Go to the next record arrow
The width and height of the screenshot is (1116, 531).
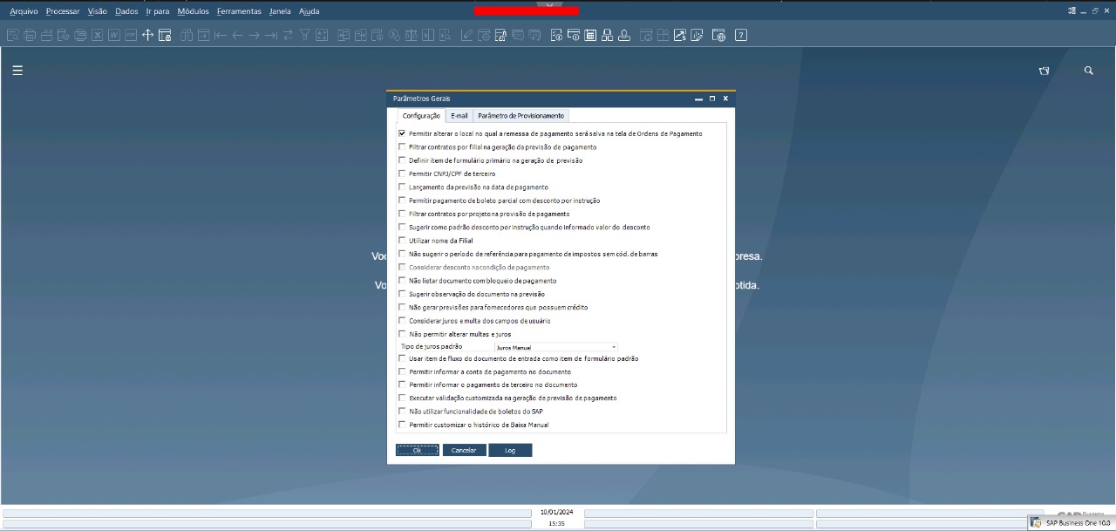(254, 35)
